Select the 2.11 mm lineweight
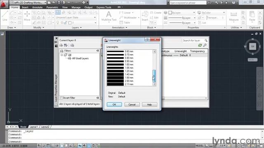This screenshot has width=264, height=148. coord(130,84)
